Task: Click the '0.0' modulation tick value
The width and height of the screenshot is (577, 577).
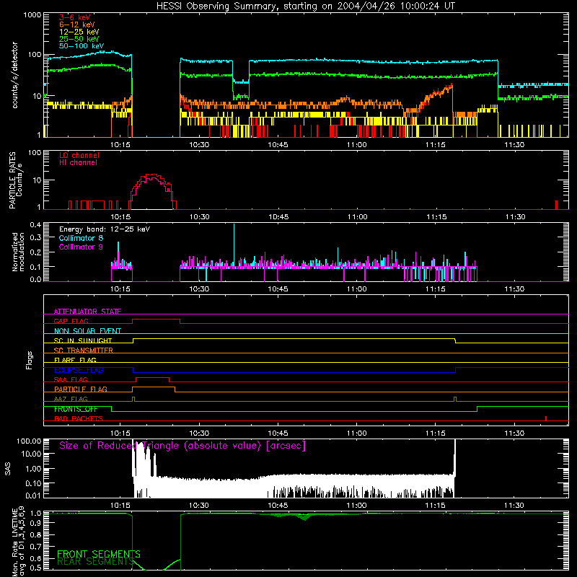Action: point(35,279)
